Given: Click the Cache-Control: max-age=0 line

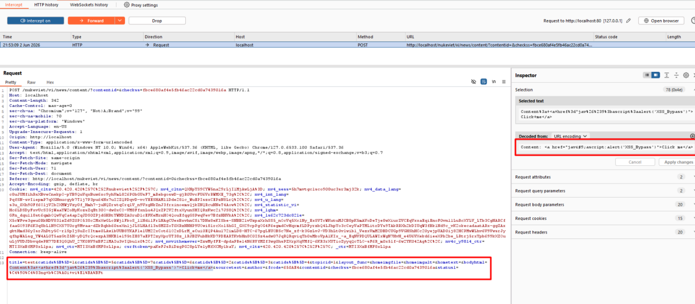Looking at the screenshot, I should (41, 106).
